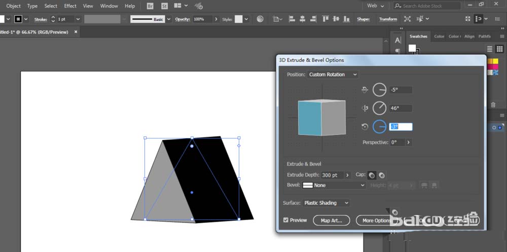507x252 pixels.
Task: Switch to the Align panel tab
Action: (x=469, y=37)
